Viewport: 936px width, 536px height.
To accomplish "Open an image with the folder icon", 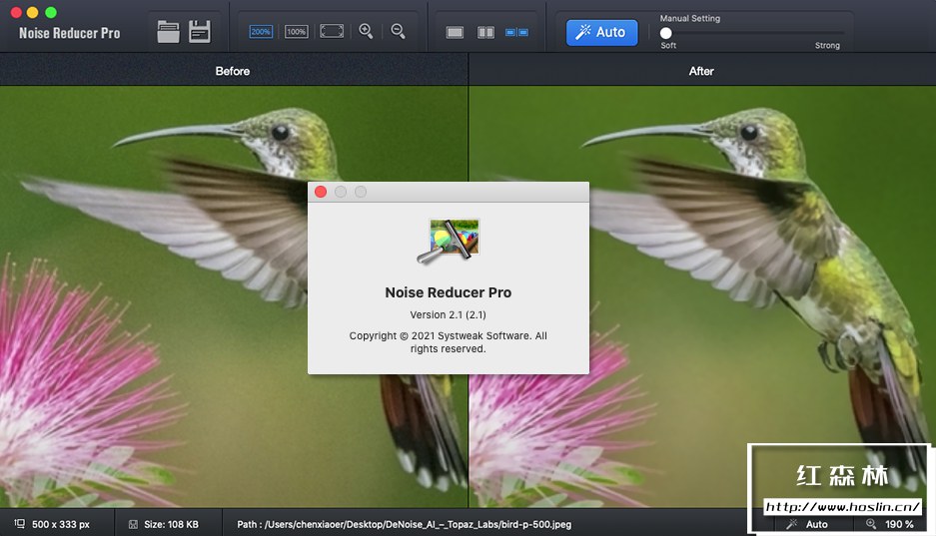I will (169, 32).
